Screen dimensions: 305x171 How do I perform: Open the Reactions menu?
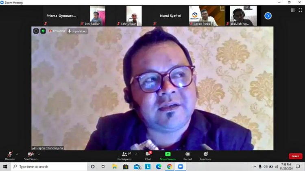point(205,155)
